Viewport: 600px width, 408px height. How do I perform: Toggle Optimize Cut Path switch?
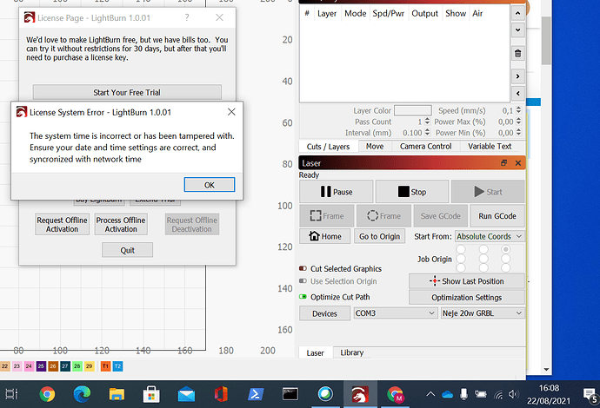coord(303,297)
